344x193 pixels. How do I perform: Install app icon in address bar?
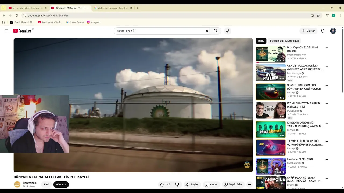(x=312, y=16)
